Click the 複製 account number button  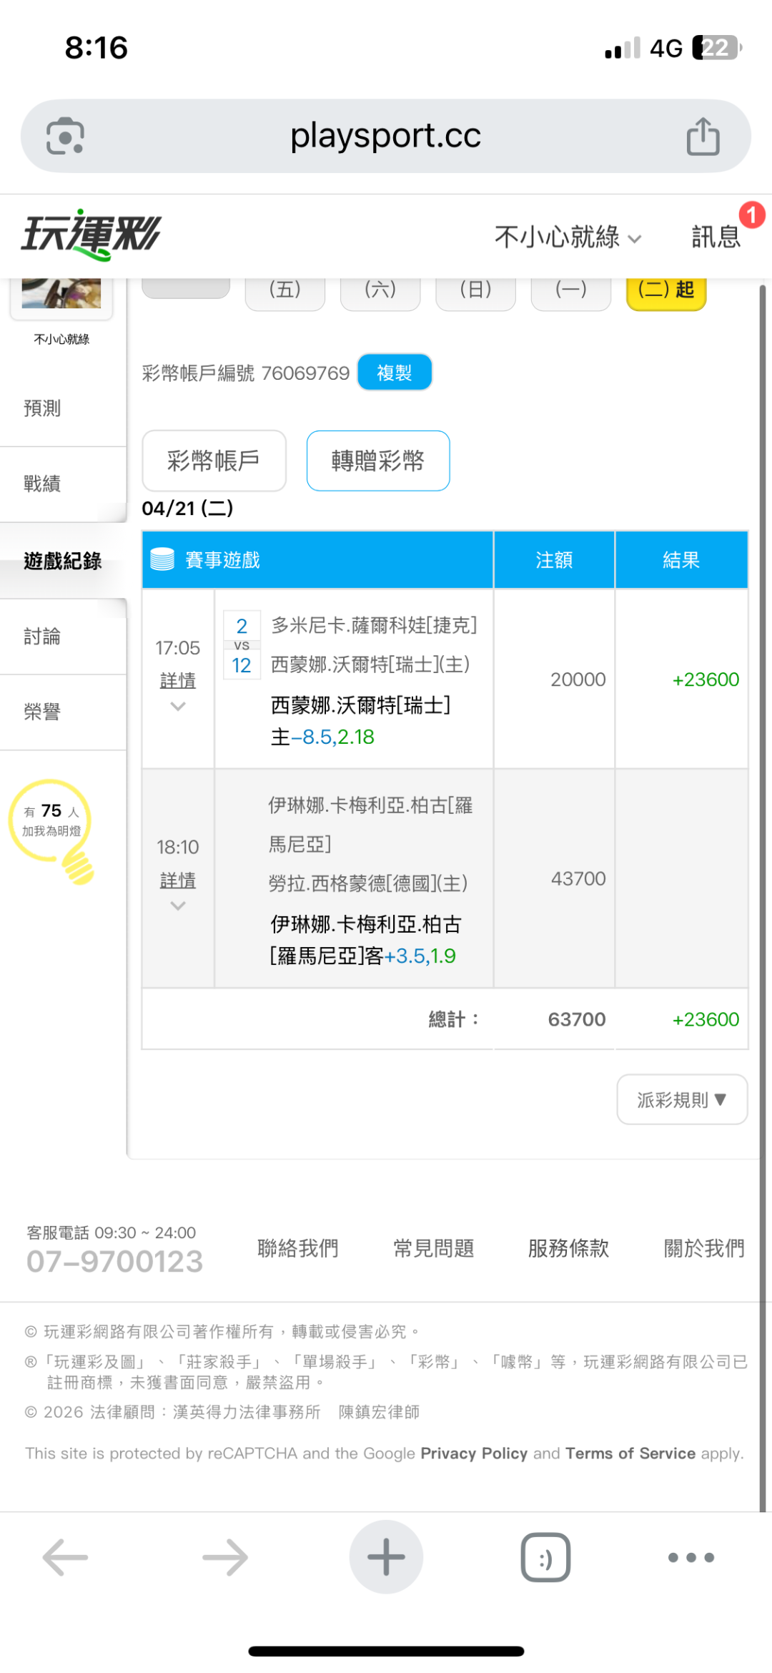coord(395,373)
